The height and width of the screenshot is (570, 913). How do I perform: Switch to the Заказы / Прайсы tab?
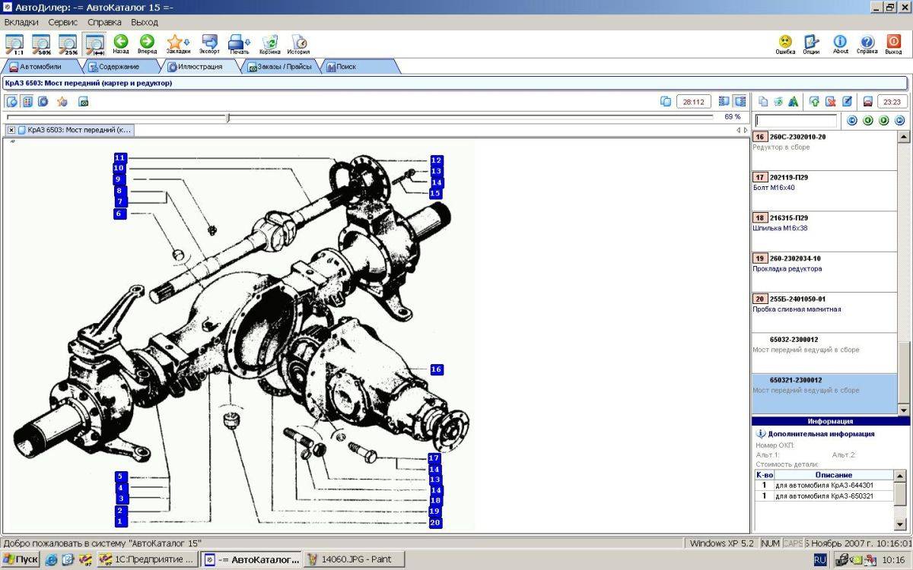click(280, 67)
